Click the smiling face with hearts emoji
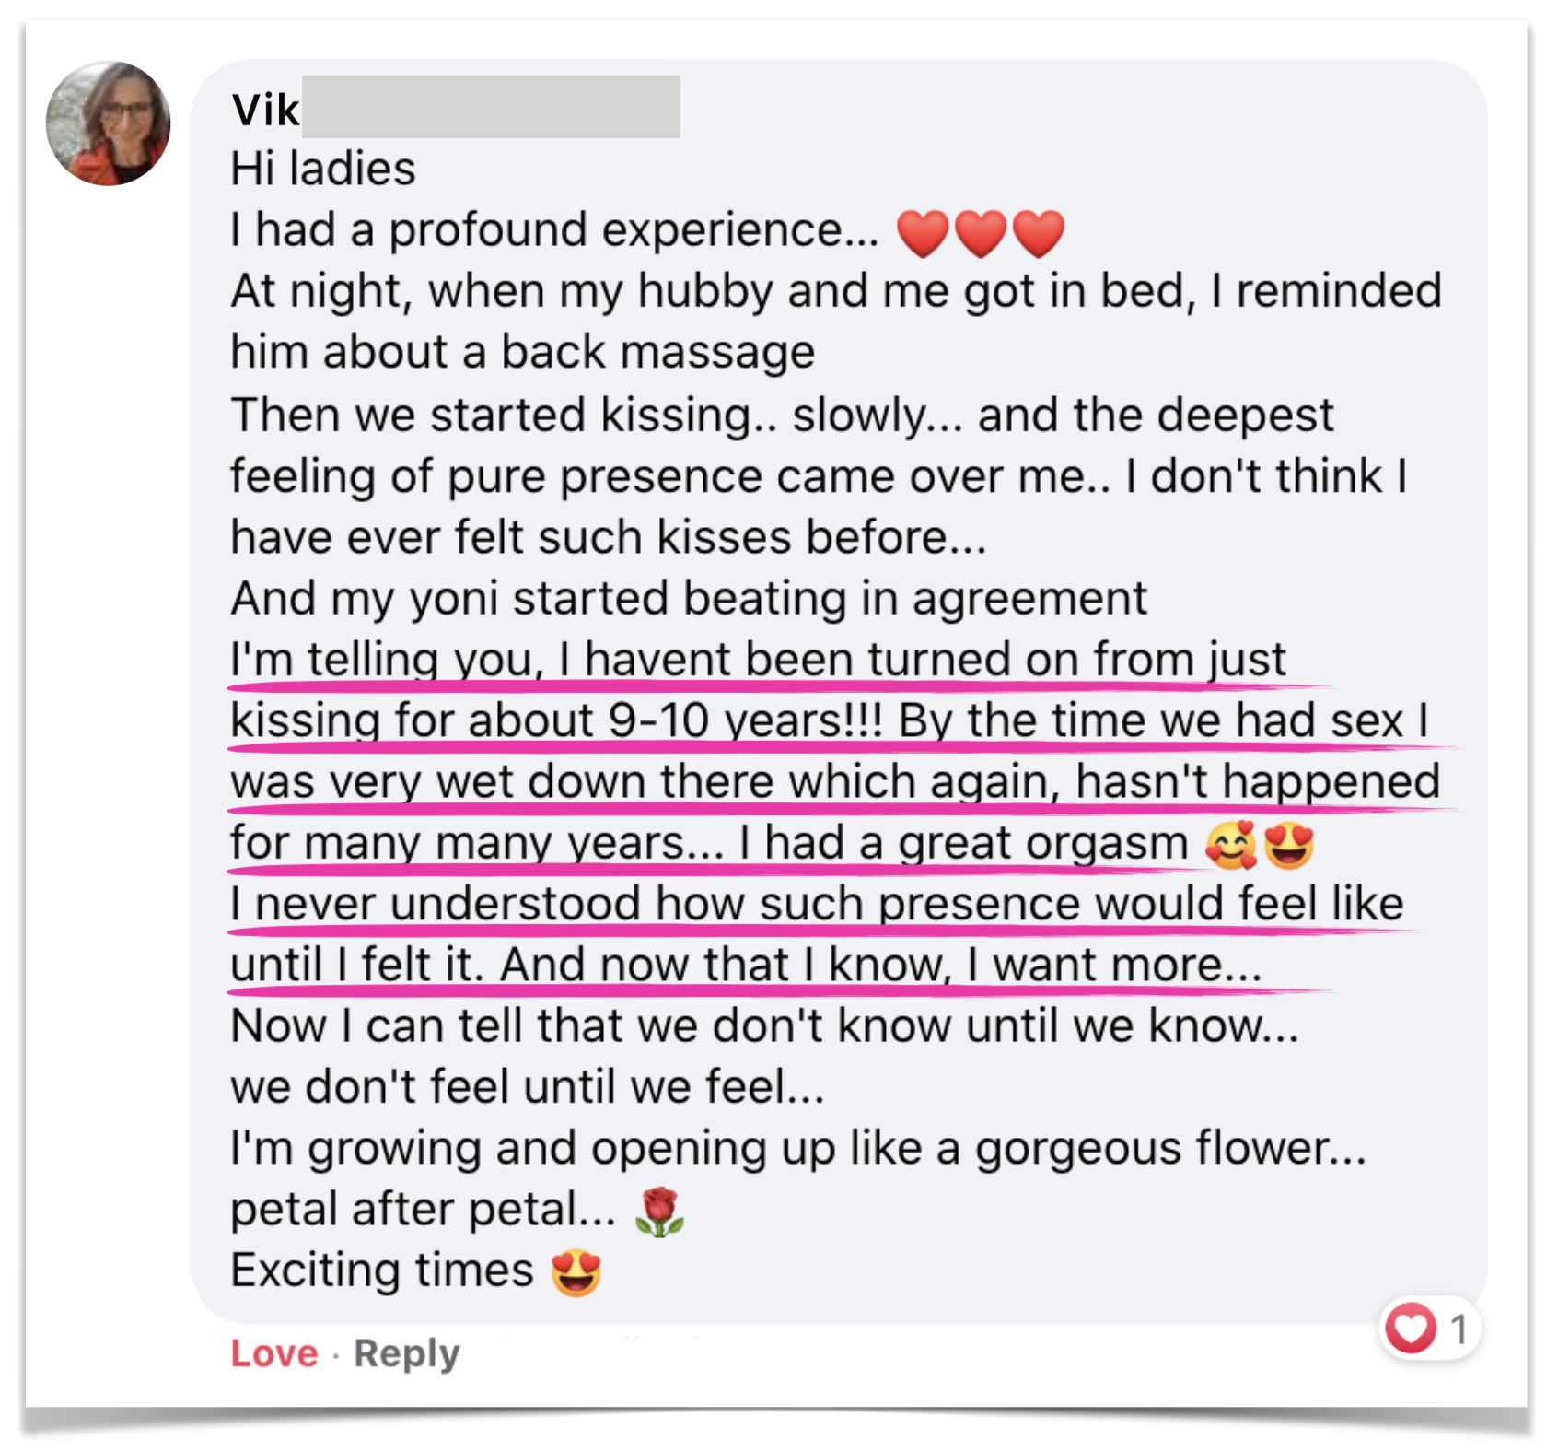 pos(1231,845)
